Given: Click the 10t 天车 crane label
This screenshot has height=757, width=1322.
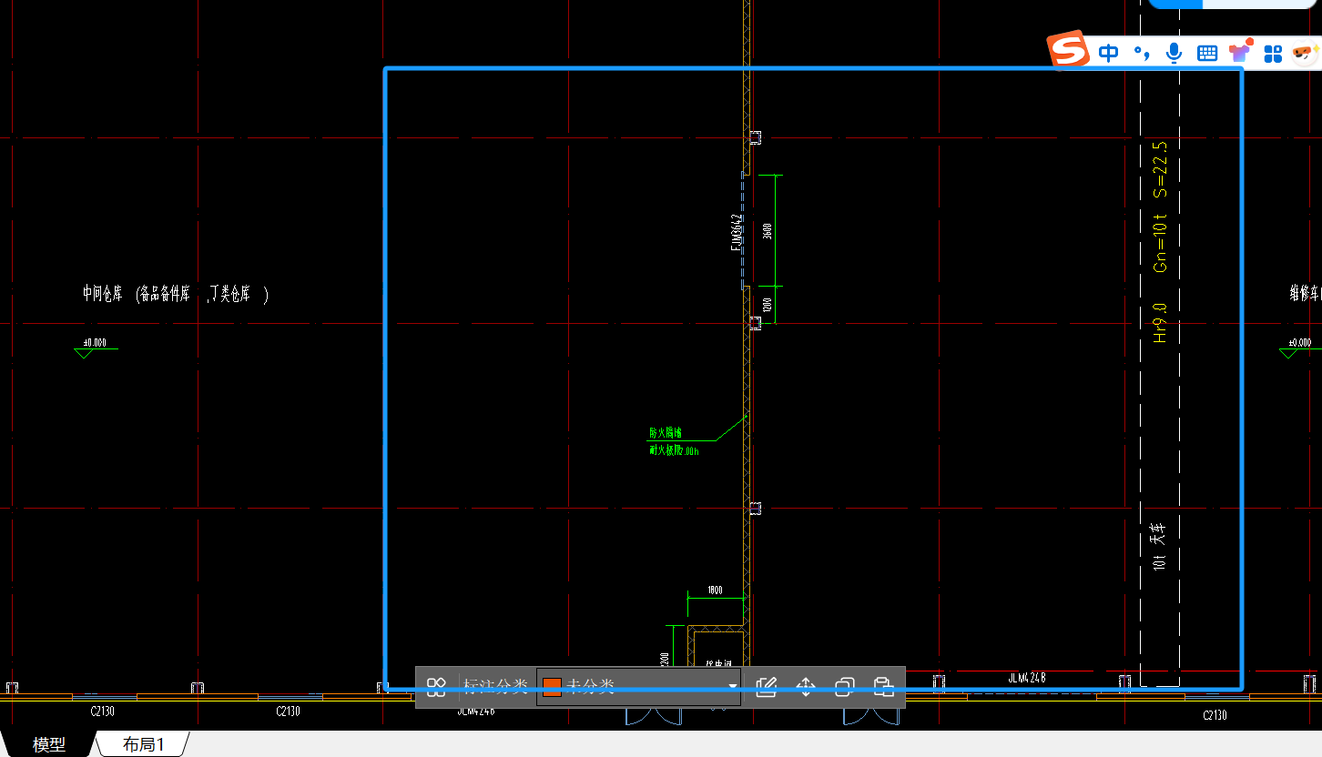Looking at the screenshot, I should click(x=1159, y=547).
